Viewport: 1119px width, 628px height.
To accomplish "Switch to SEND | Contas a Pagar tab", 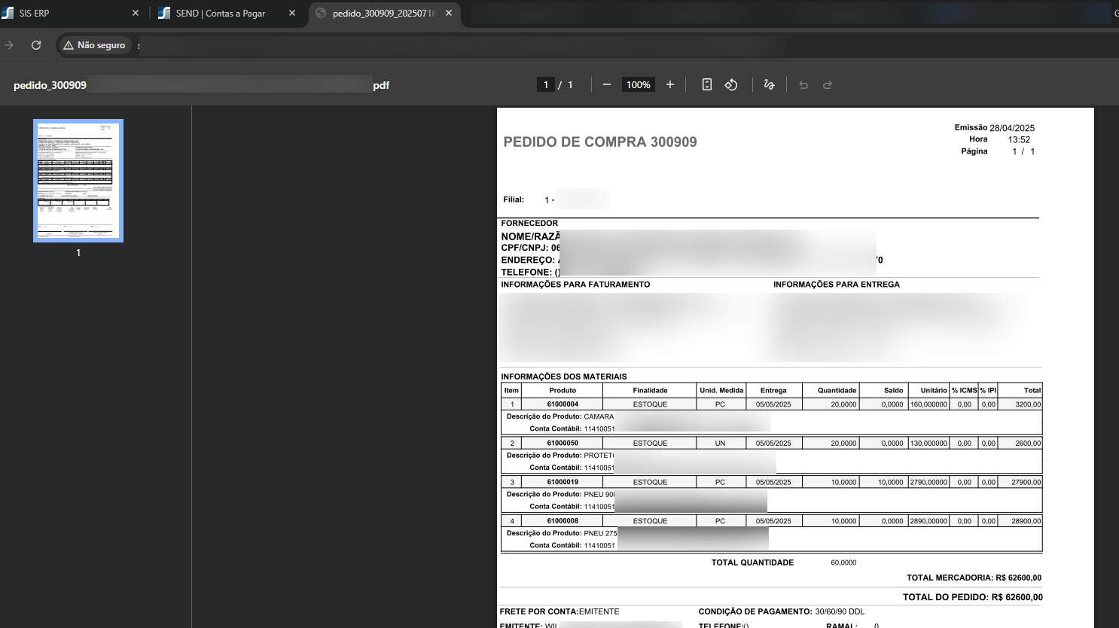I will coord(220,14).
